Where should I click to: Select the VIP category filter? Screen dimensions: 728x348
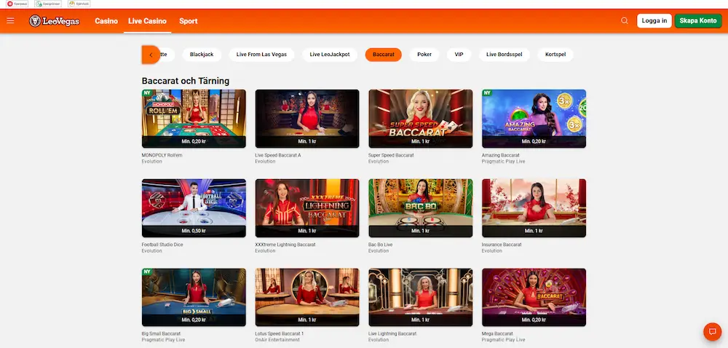tap(459, 55)
